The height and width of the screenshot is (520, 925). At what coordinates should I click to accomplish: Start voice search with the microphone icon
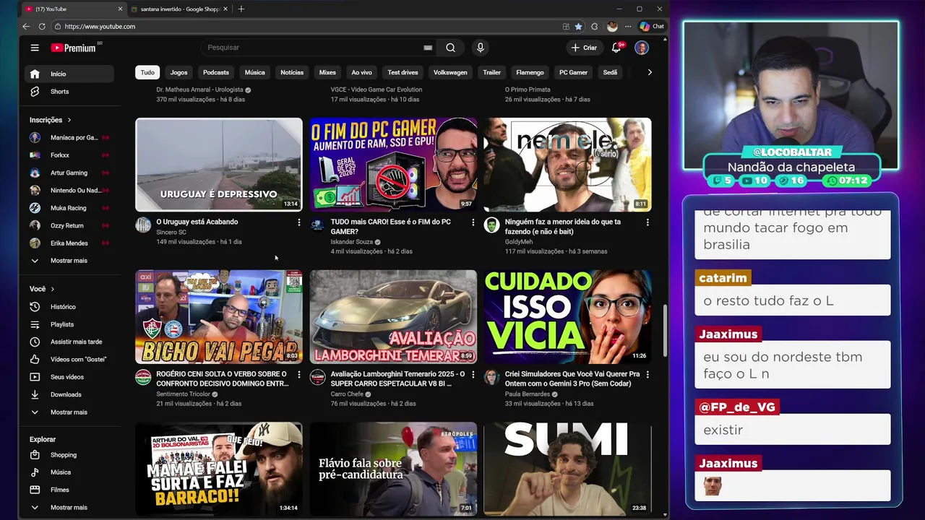(x=480, y=48)
